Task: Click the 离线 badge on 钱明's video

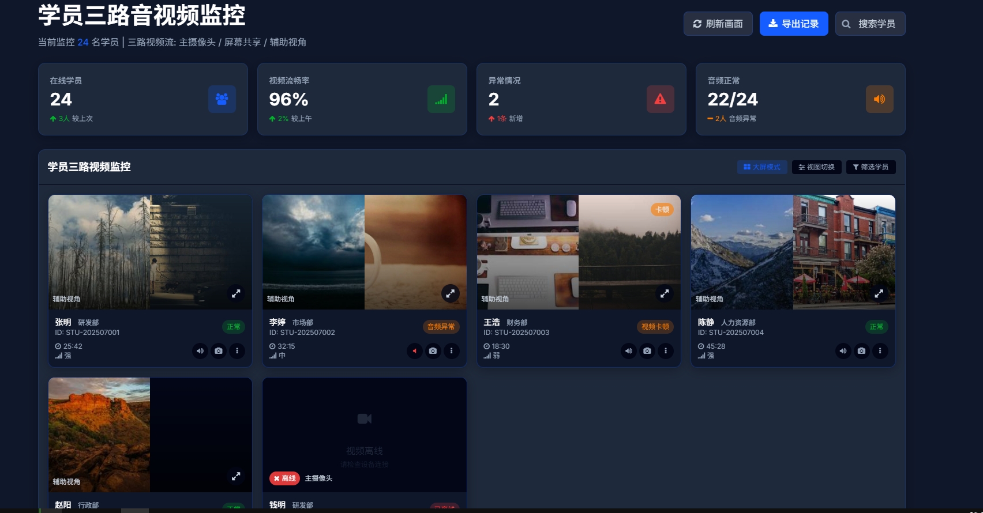Action: point(284,478)
